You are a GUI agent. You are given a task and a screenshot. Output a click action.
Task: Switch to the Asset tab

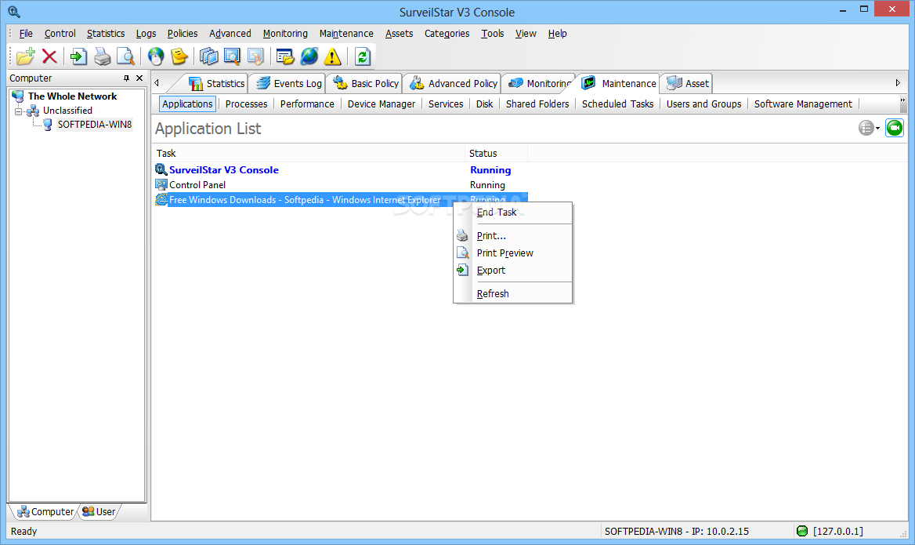[688, 84]
